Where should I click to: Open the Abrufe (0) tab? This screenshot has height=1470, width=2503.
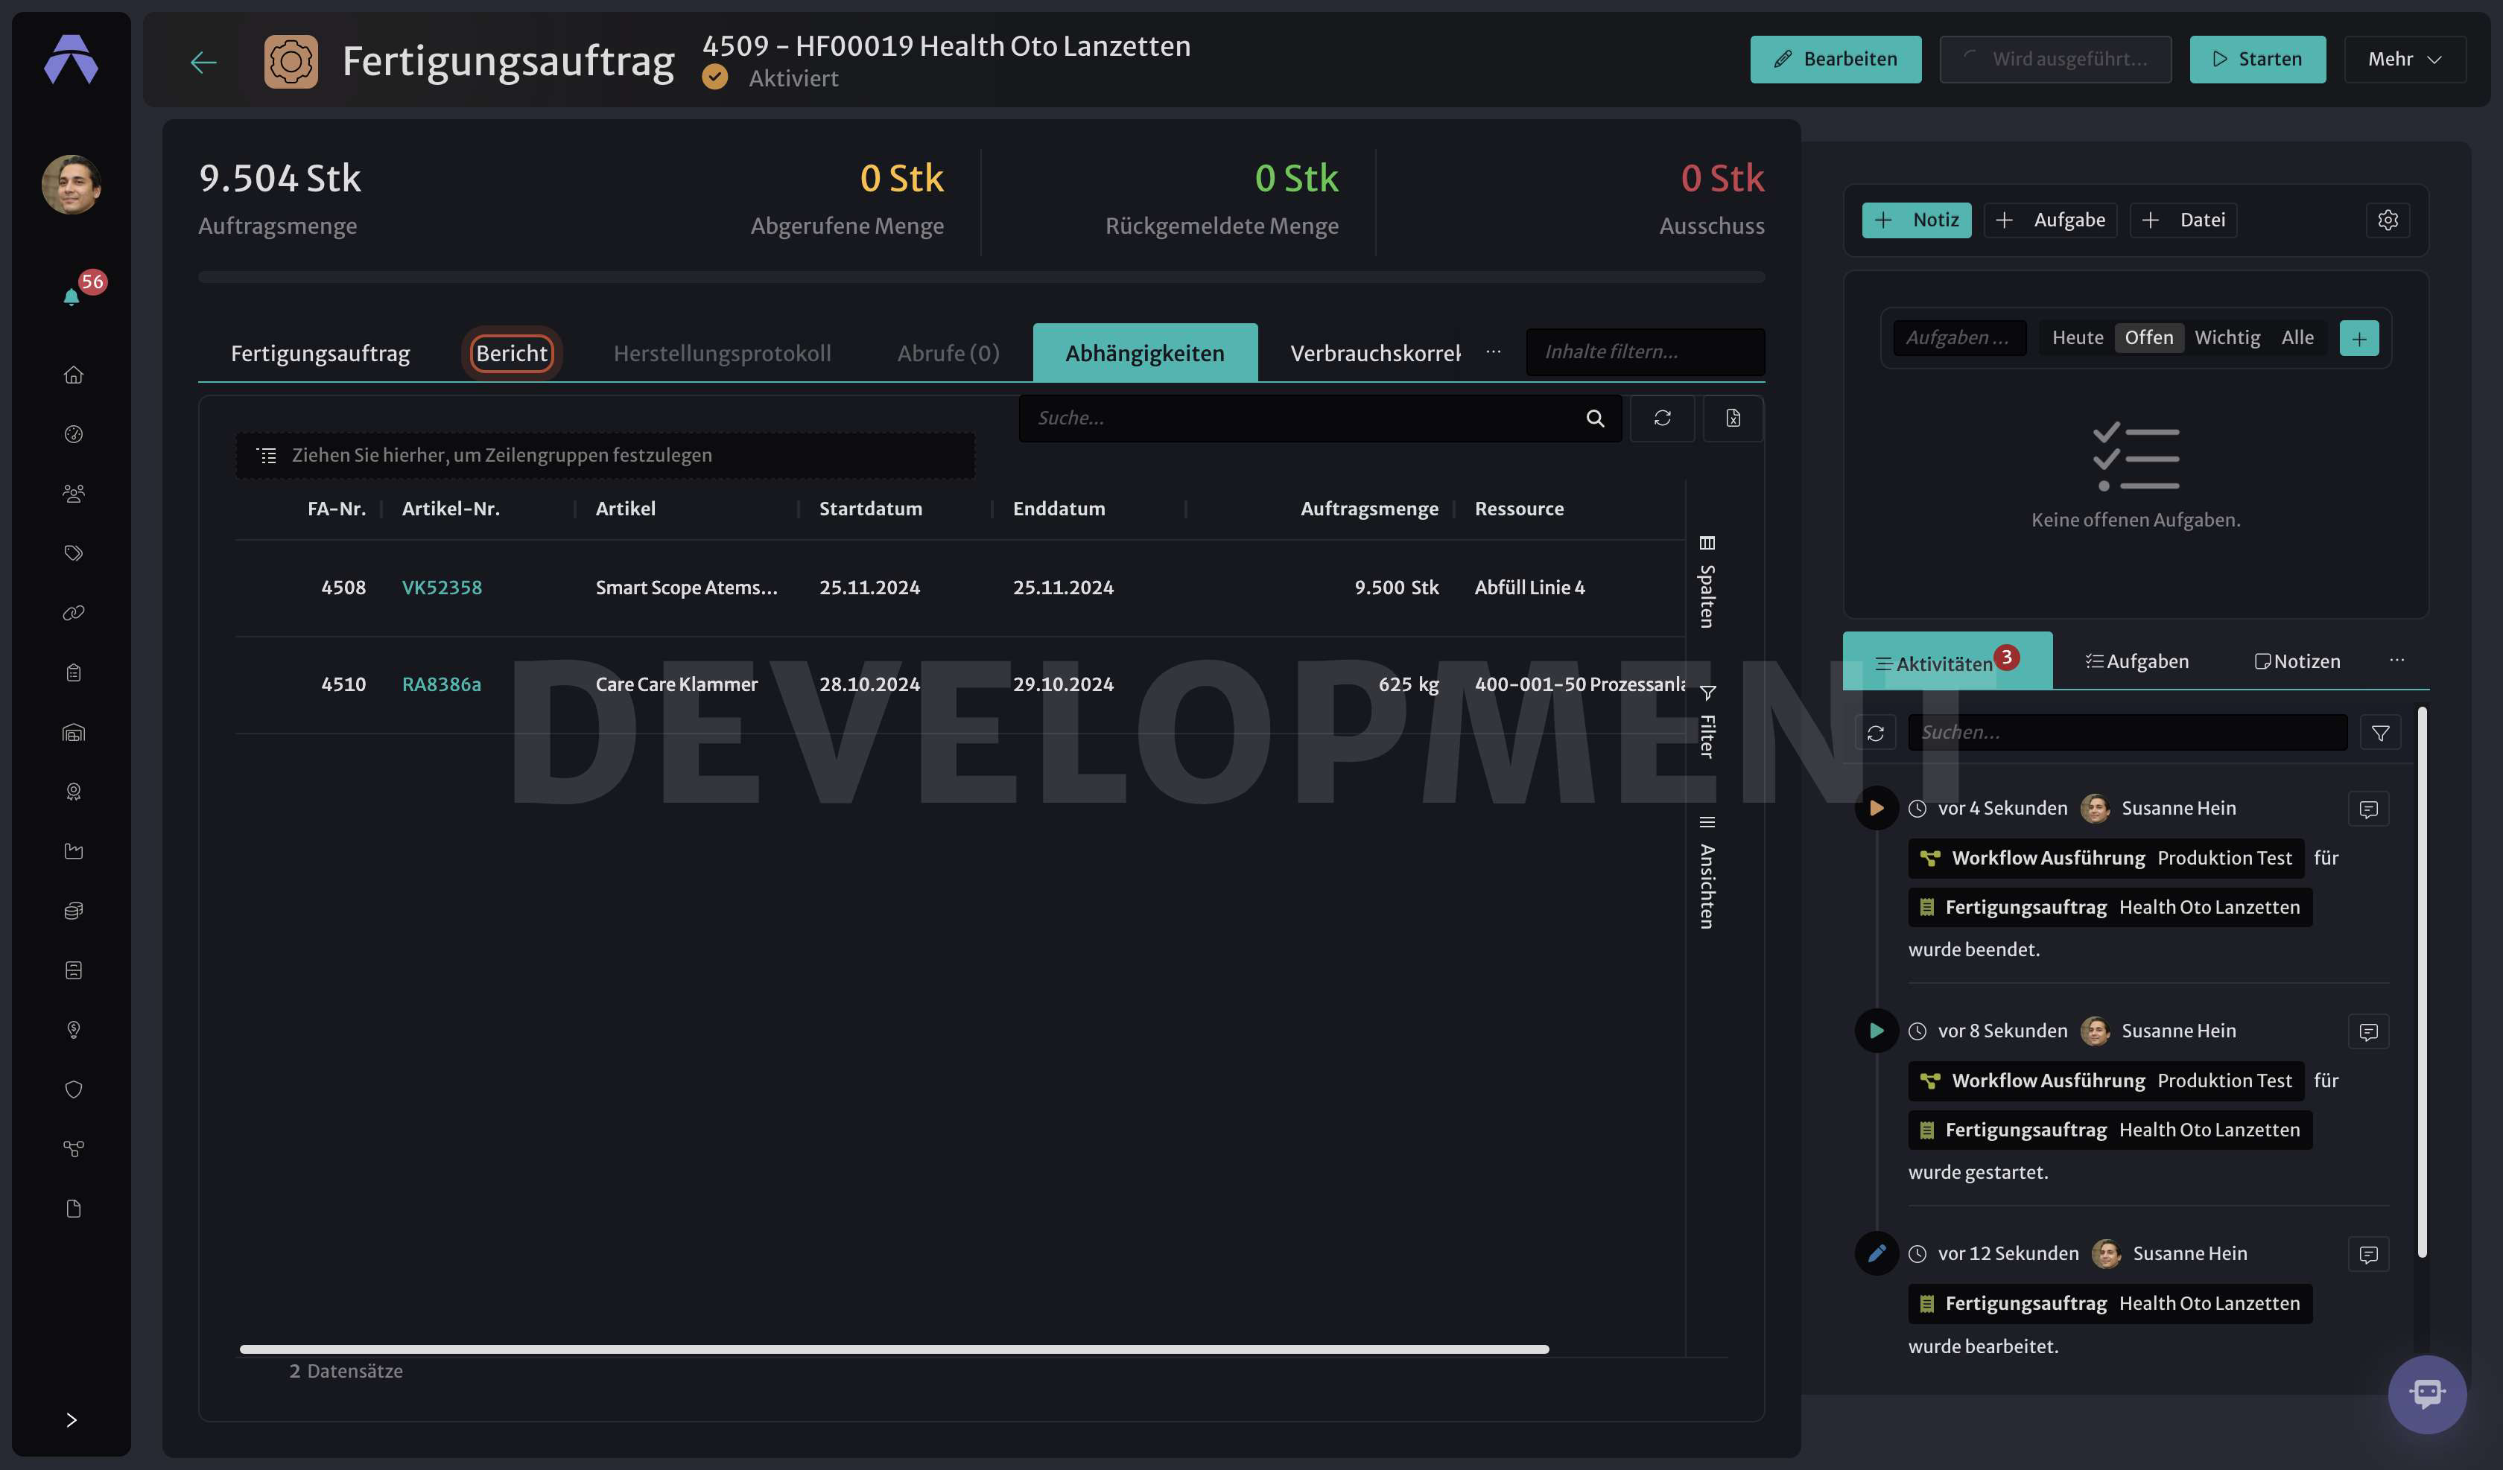coord(948,354)
